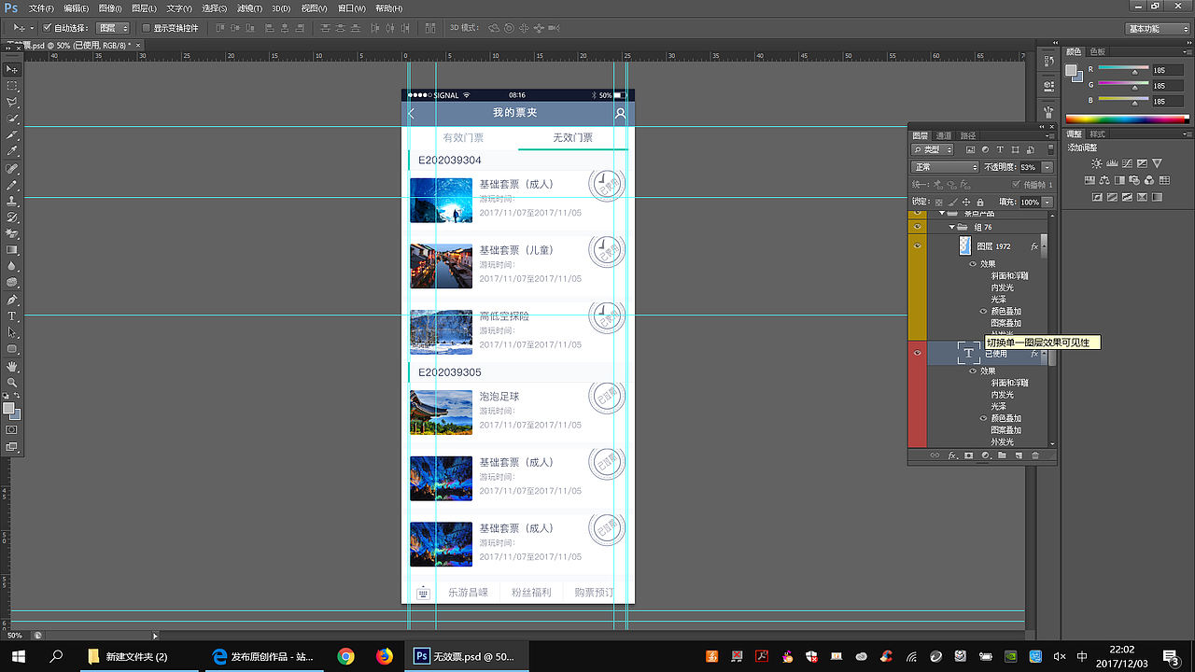Open the blend mode dropdown 正常
1195x672 pixels.
pos(945,167)
